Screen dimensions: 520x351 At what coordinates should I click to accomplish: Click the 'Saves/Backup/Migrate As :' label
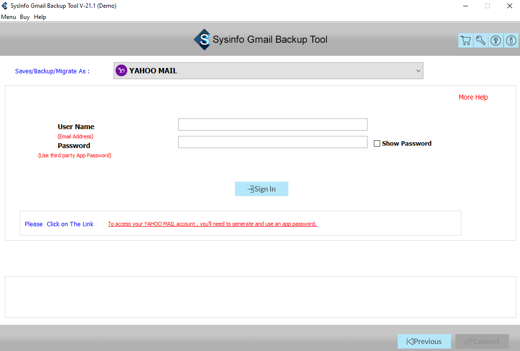click(52, 71)
